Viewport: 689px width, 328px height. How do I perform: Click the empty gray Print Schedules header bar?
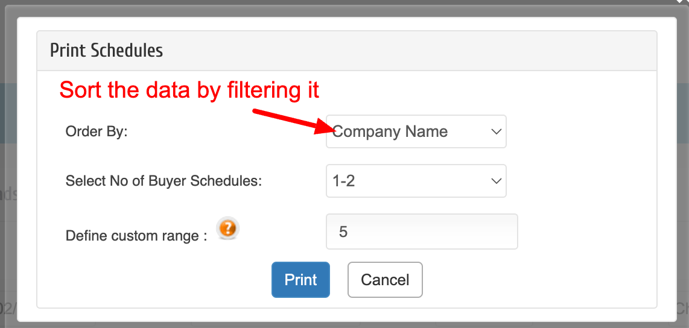point(408,51)
